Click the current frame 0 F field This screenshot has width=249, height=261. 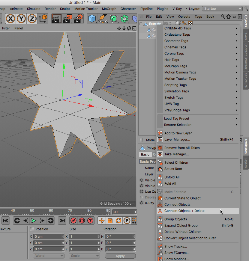[124, 212]
